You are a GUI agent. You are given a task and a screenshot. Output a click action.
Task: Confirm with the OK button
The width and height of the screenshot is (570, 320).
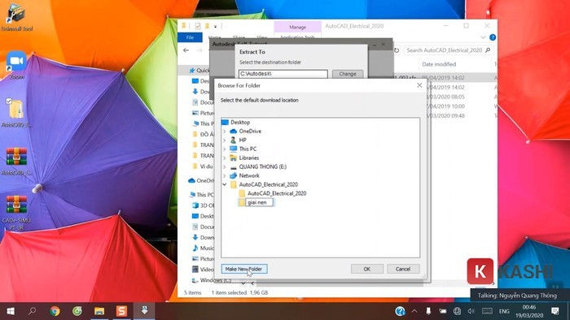366,269
